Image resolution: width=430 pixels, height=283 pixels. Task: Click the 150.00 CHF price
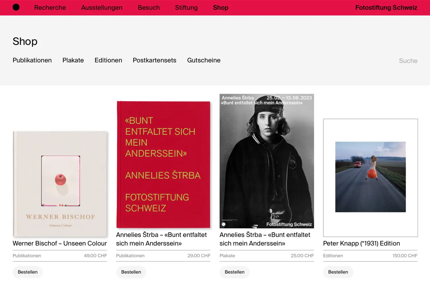coord(405,256)
